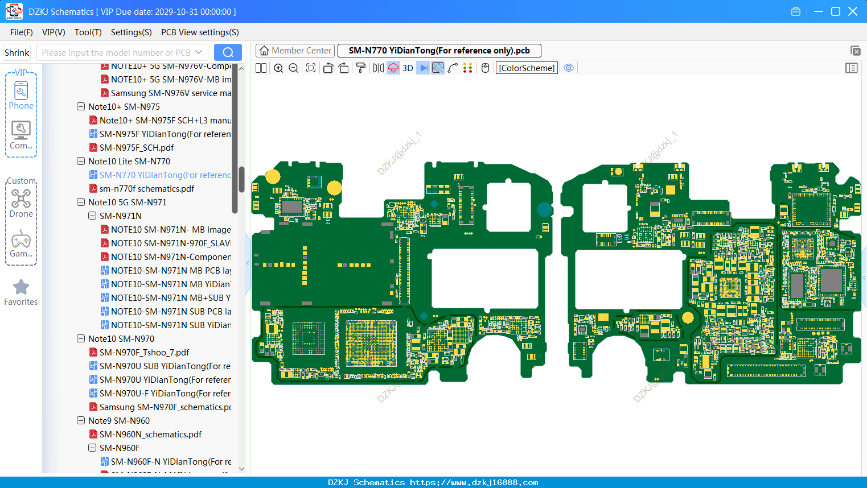Toggle the red highlighted toolbar icon
This screenshot has height=488, width=867.
(x=393, y=68)
